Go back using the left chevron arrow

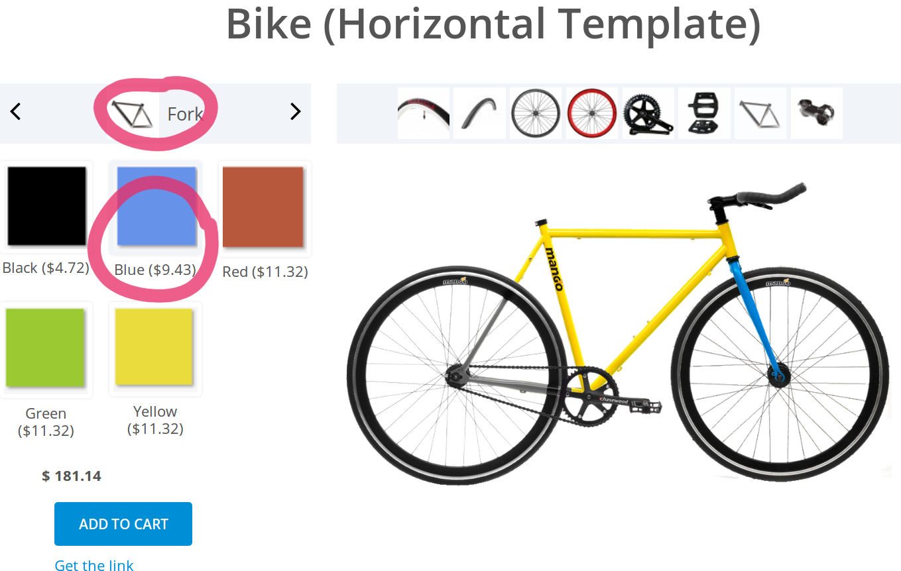pyautogui.click(x=15, y=111)
